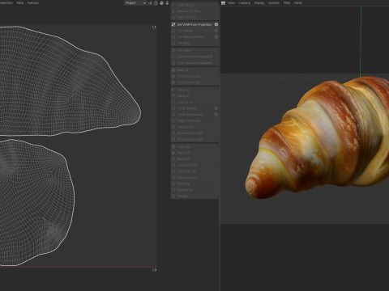Viewport: 389px width, 291px height.
Task: Click the Align UV Islands tool
Action: (x=194, y=120)
